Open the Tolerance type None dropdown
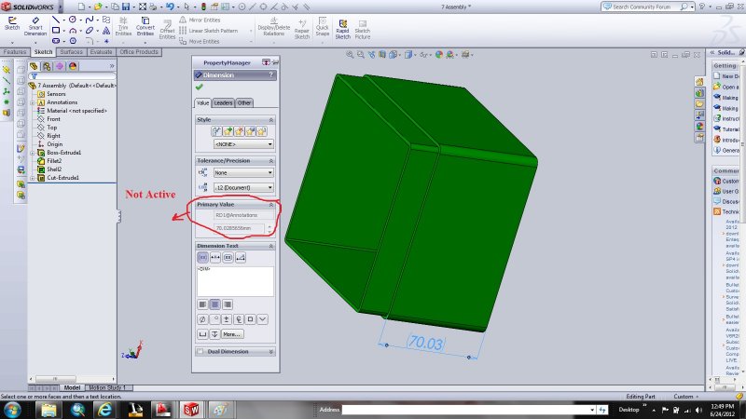The image size is (746, 419). coord(243,172)
